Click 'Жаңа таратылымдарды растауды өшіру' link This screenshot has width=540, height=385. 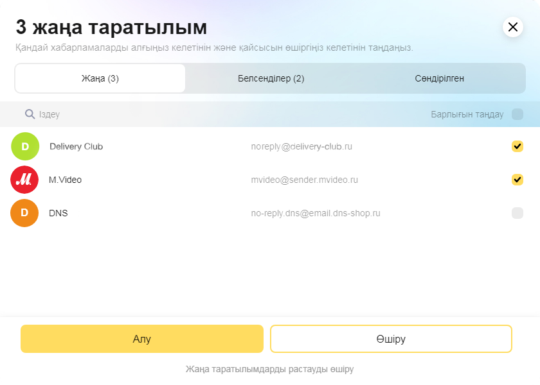(x=270, y=369)
